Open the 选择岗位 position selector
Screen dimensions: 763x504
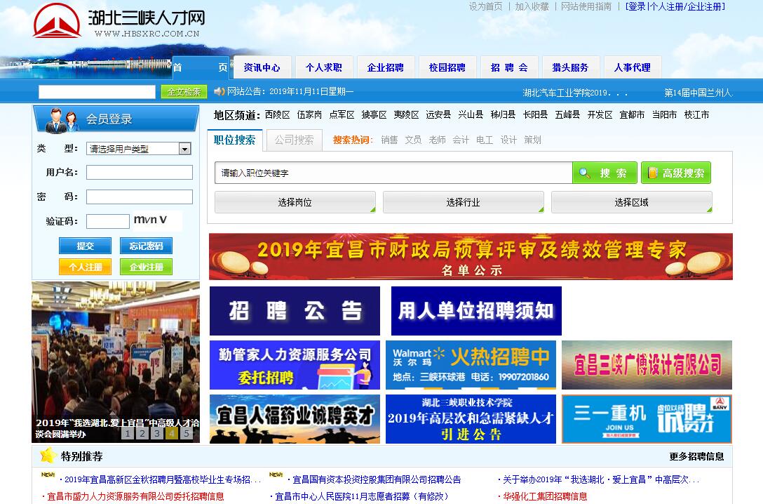pyautogui.click(x=295, y=202)
